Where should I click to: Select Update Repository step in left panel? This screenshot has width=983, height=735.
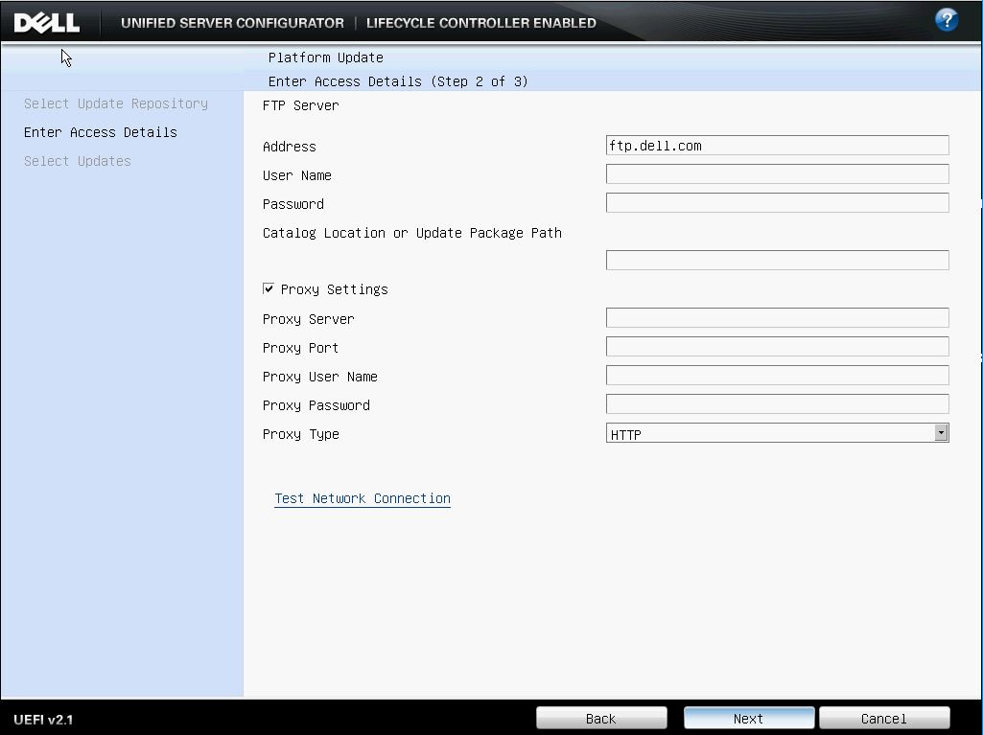[115, 103]
